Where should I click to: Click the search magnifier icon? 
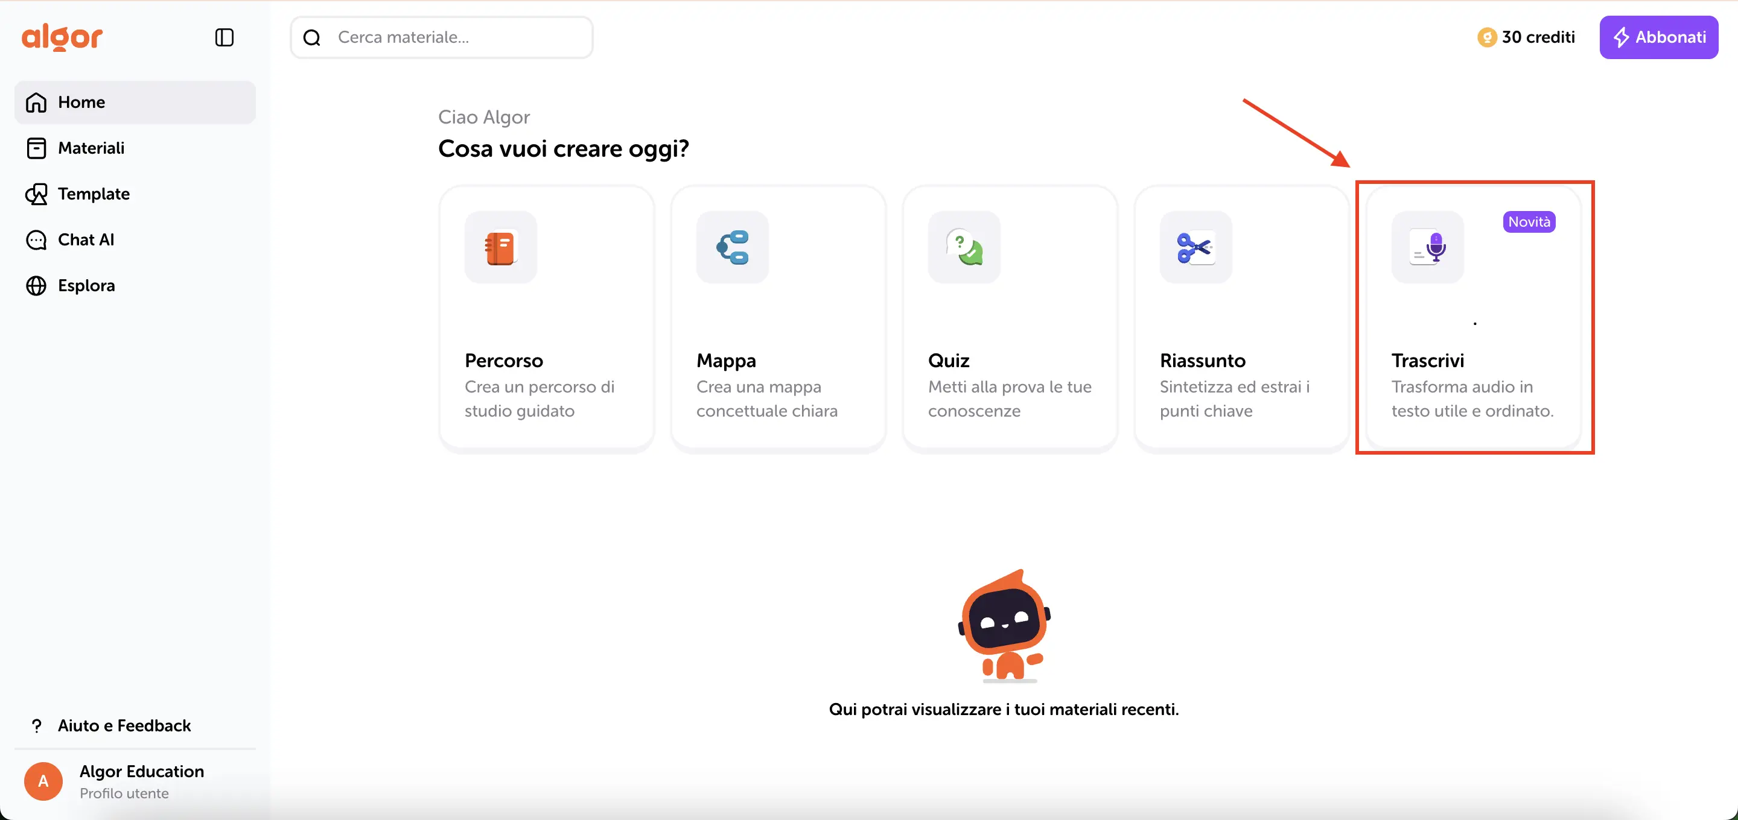pos(312,38)
